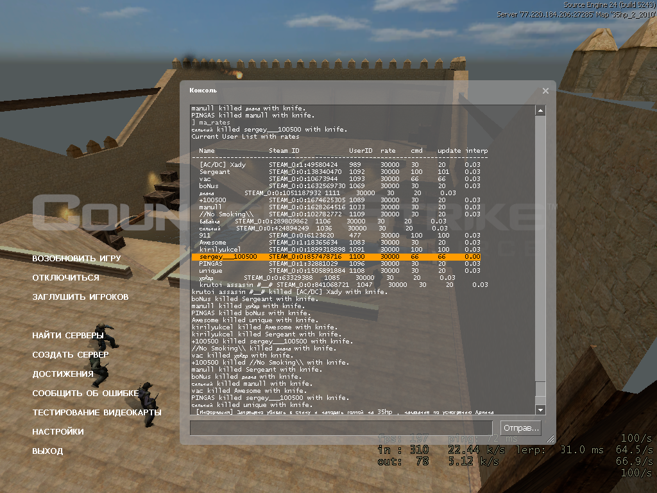Click the console scroll down arrow
Image resolution: width=657 pixels, height=493 pixels.
pos(540,410)
